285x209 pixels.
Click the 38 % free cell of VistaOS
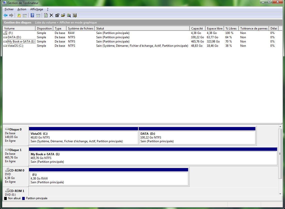pyautogui.click(x=228, y=46)
